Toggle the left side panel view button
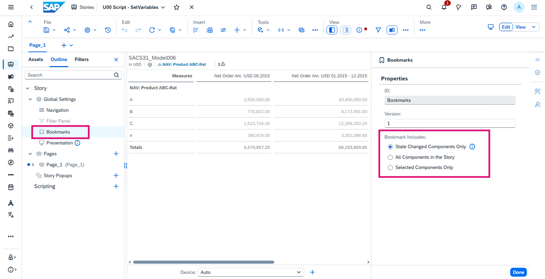 pos(332,30)
